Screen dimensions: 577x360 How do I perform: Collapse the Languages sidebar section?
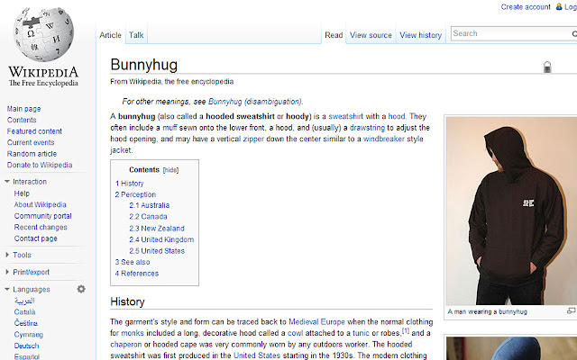[7, 289]
